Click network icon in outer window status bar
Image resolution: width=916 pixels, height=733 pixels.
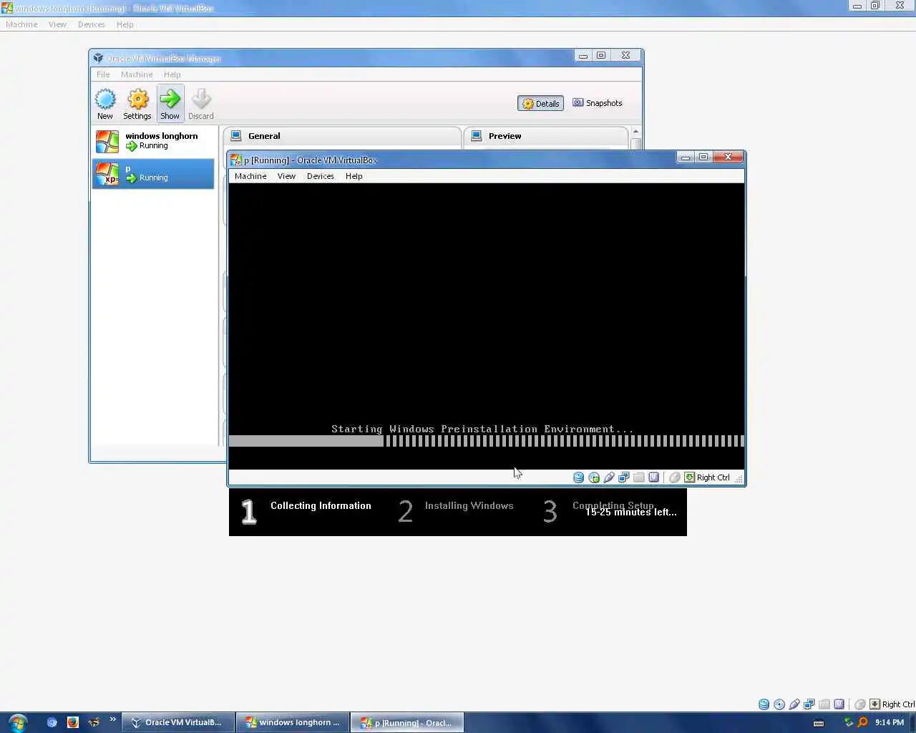(809, 704)
